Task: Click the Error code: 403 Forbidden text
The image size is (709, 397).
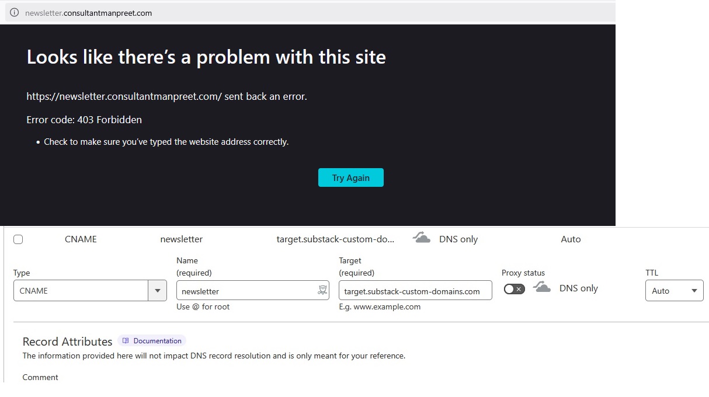Action: tap(84, 120)
